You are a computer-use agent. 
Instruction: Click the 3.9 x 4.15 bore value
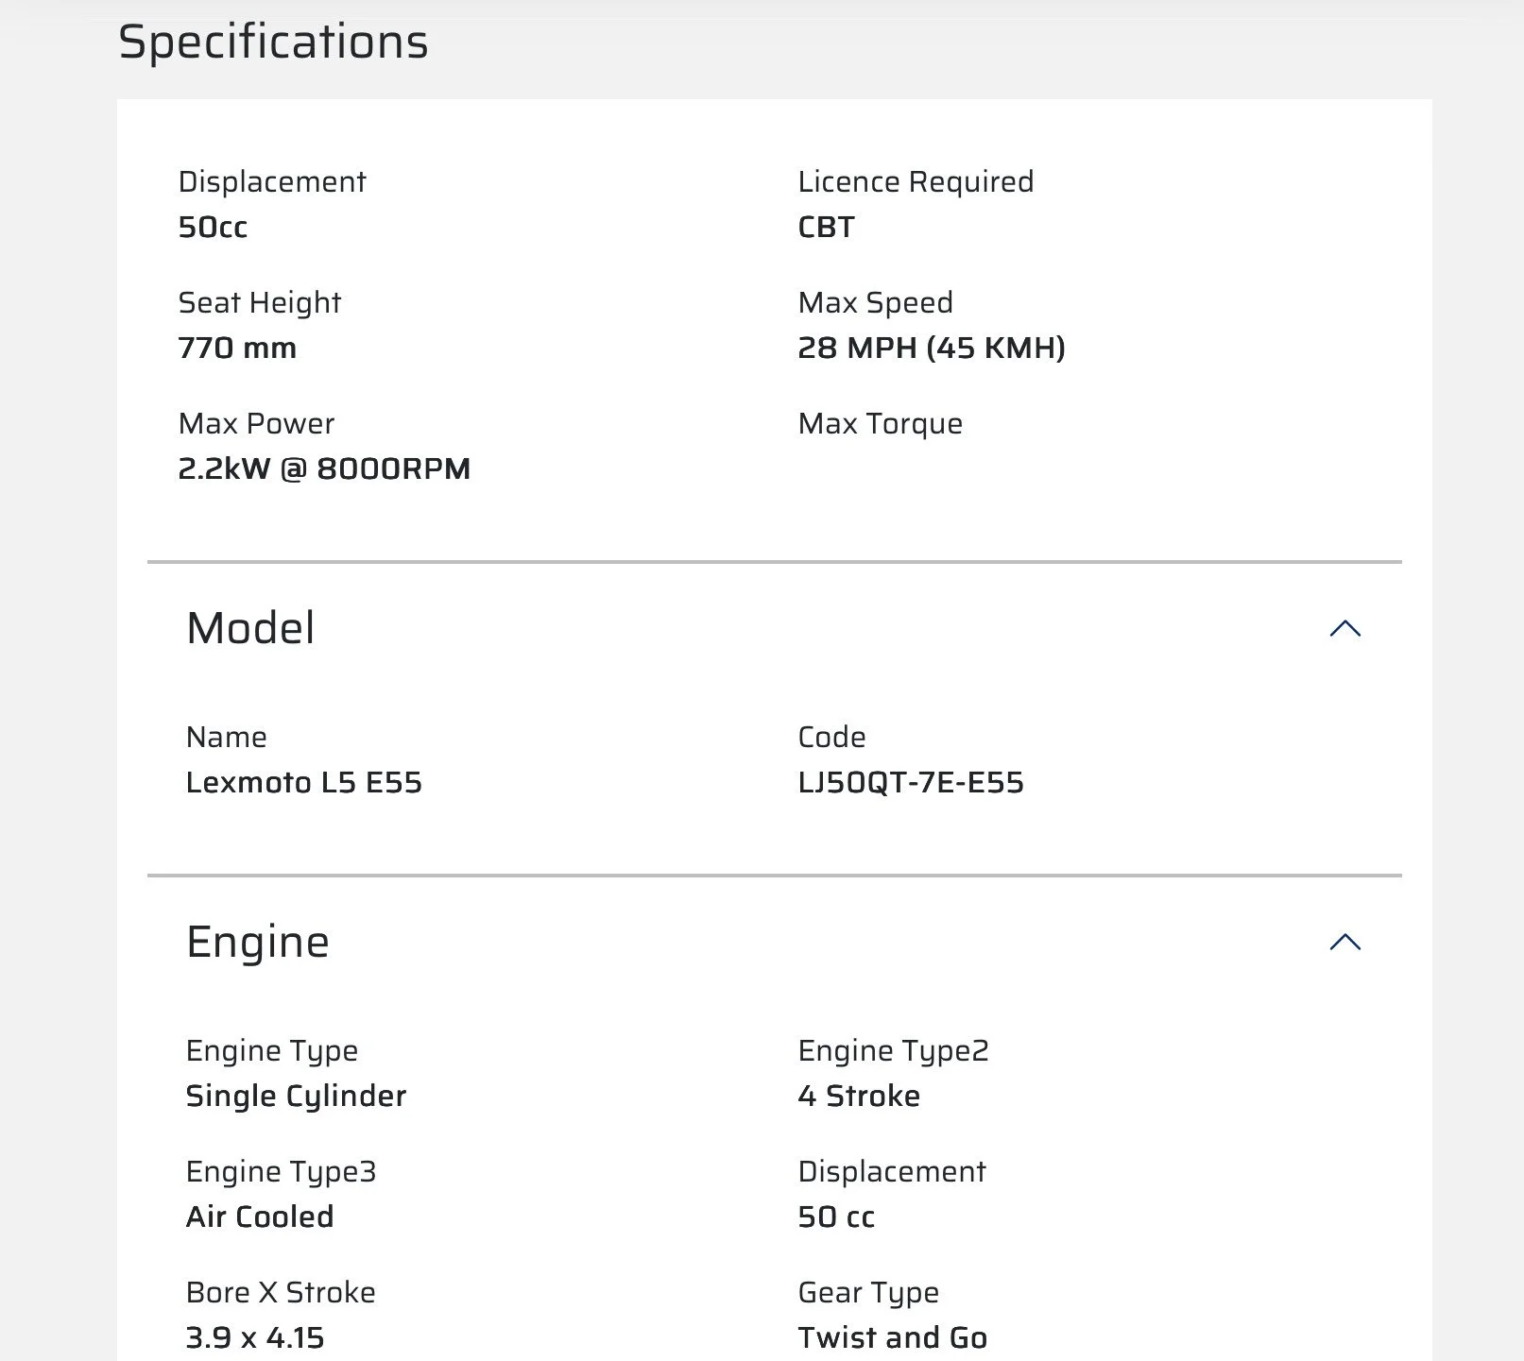click(x=254, y=1338)
